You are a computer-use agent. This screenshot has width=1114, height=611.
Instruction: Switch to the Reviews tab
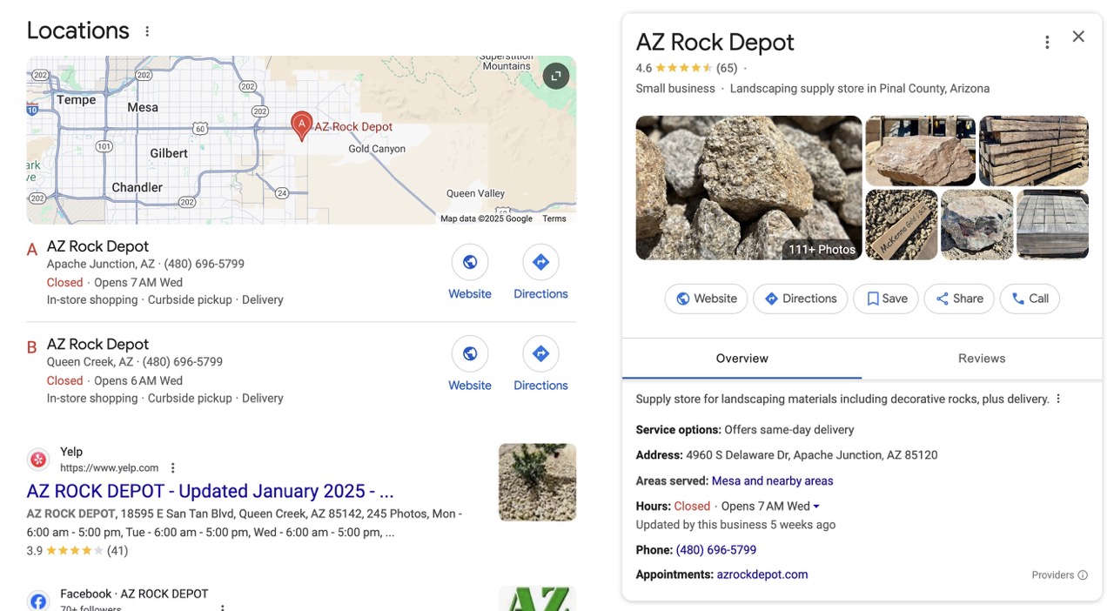pos(982,359)
